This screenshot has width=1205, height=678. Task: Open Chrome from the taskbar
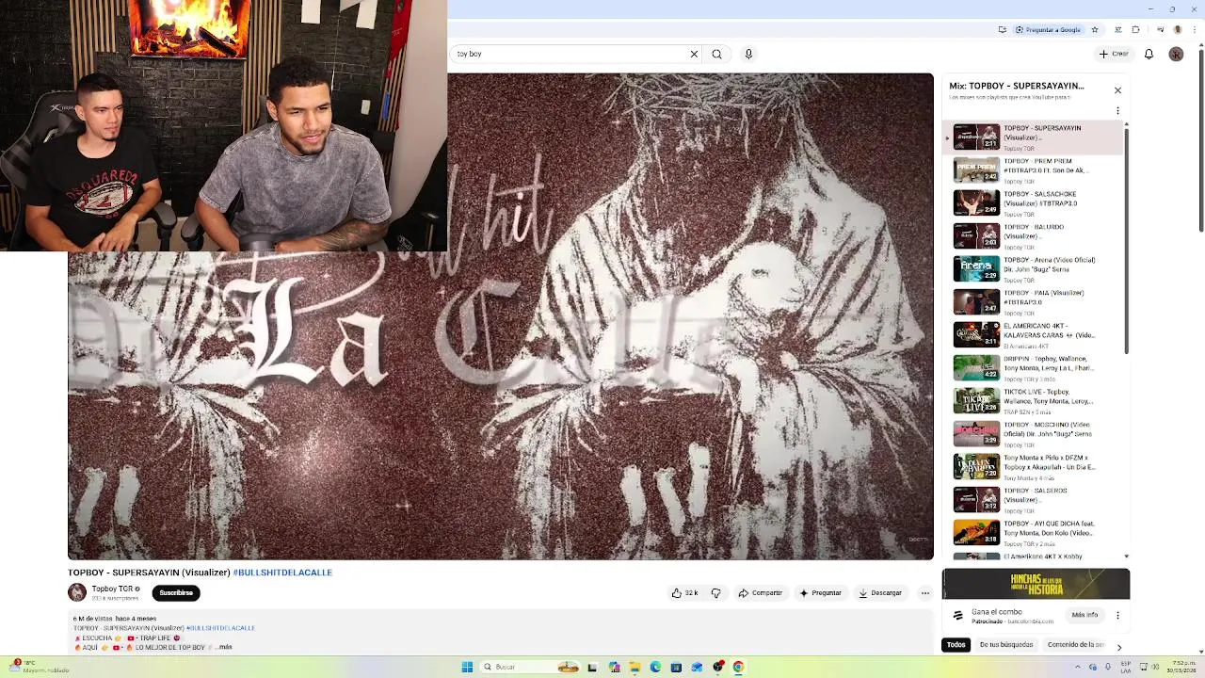[738, 667]
